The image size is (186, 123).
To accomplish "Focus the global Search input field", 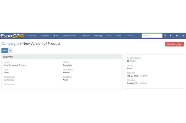I will pos(152,36).
